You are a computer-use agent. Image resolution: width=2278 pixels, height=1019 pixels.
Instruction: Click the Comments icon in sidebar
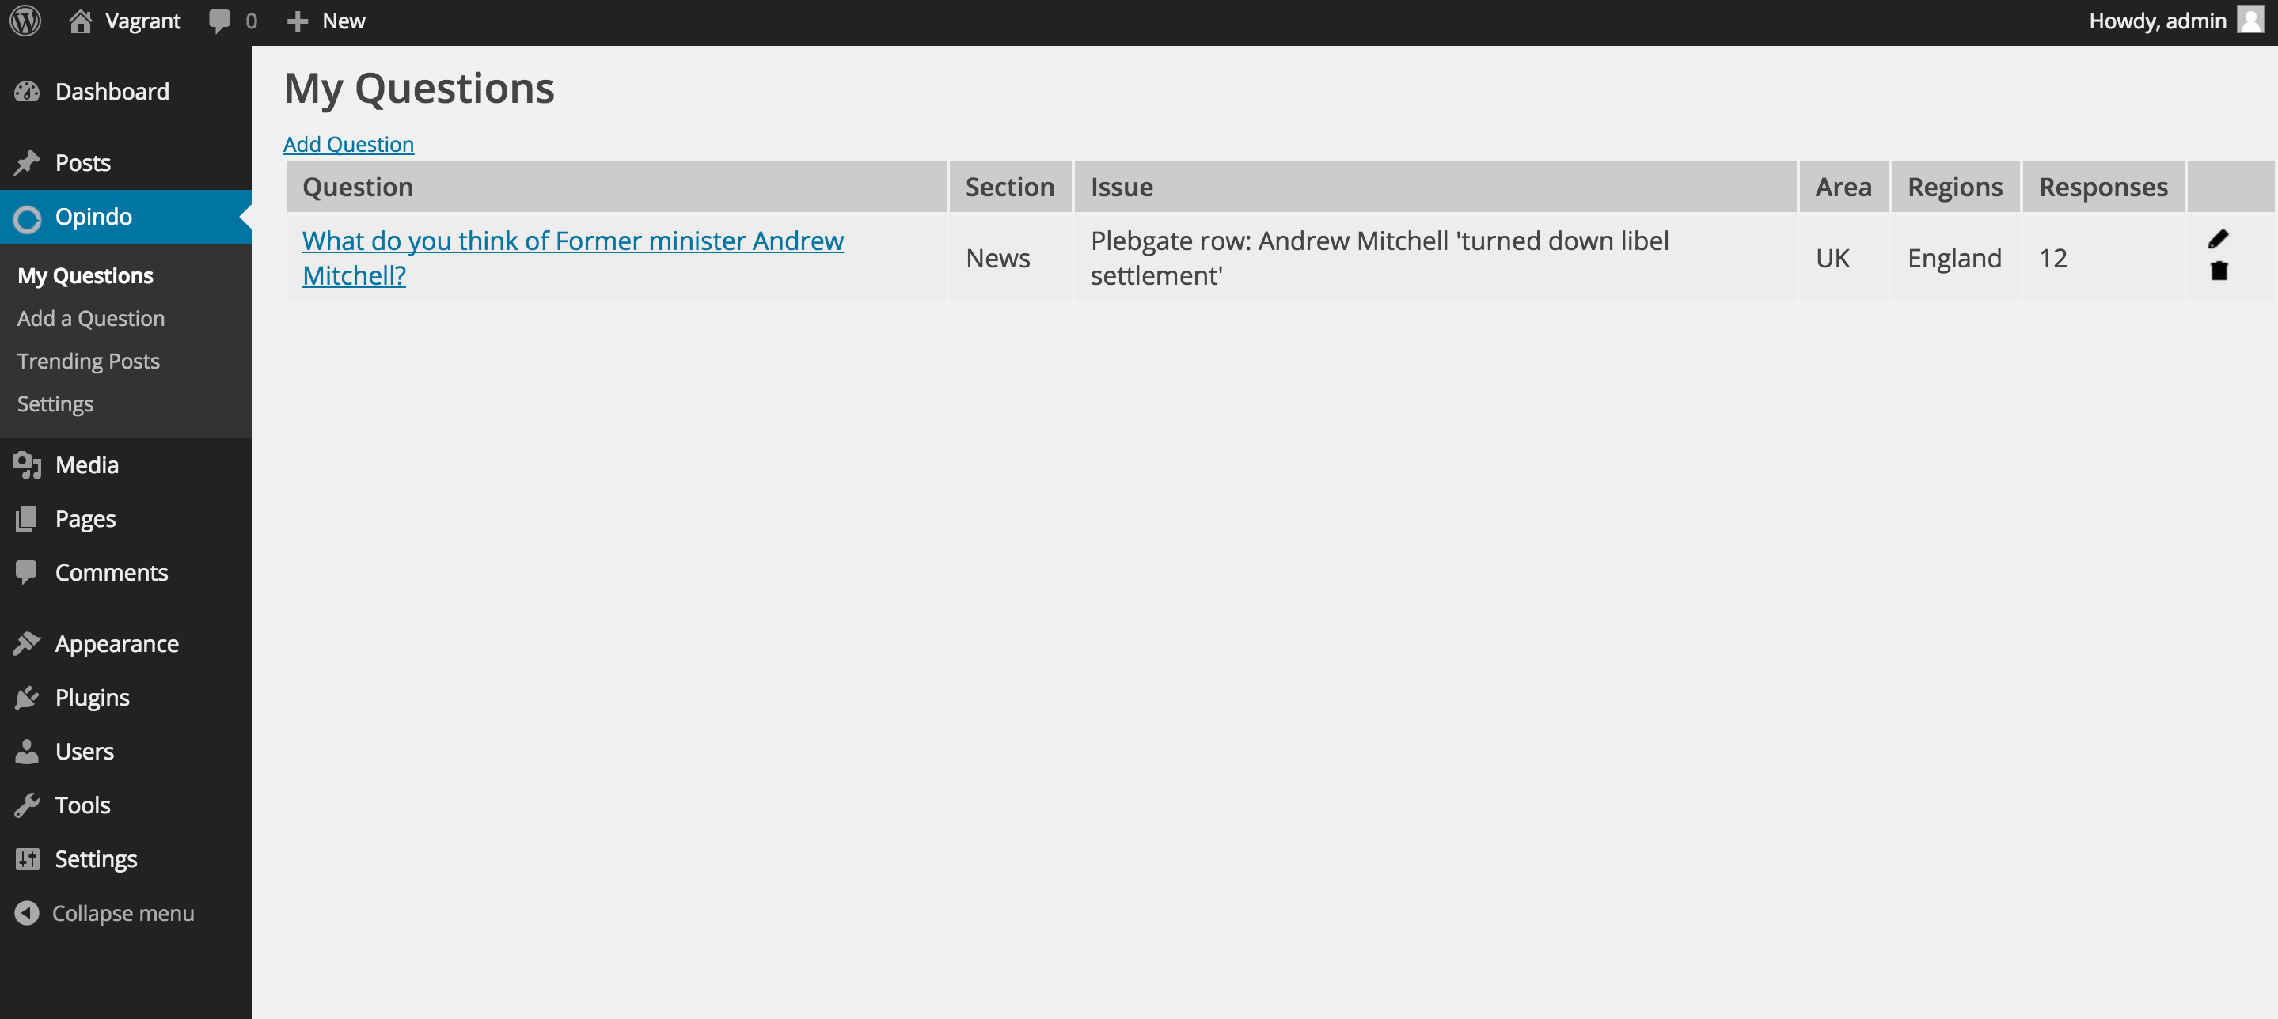pos(28,570)
